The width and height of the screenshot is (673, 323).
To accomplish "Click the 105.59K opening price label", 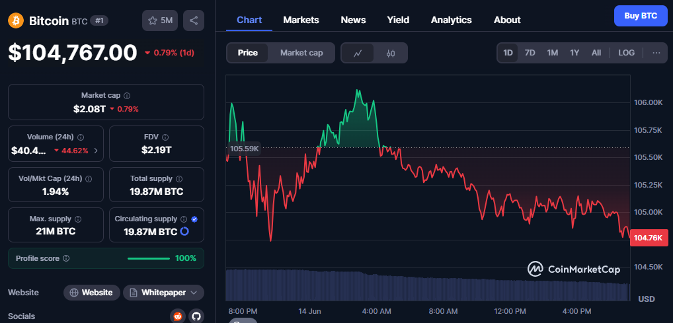I will (244, 149).
